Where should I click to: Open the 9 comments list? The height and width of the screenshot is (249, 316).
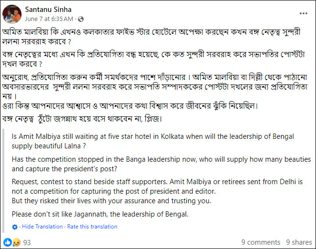click(261, 242)
